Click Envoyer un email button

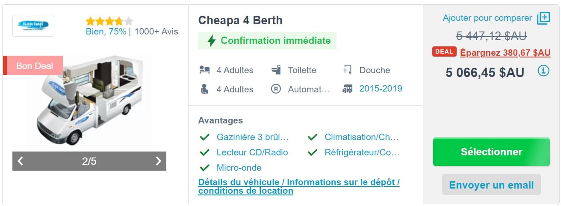(491, 185)
